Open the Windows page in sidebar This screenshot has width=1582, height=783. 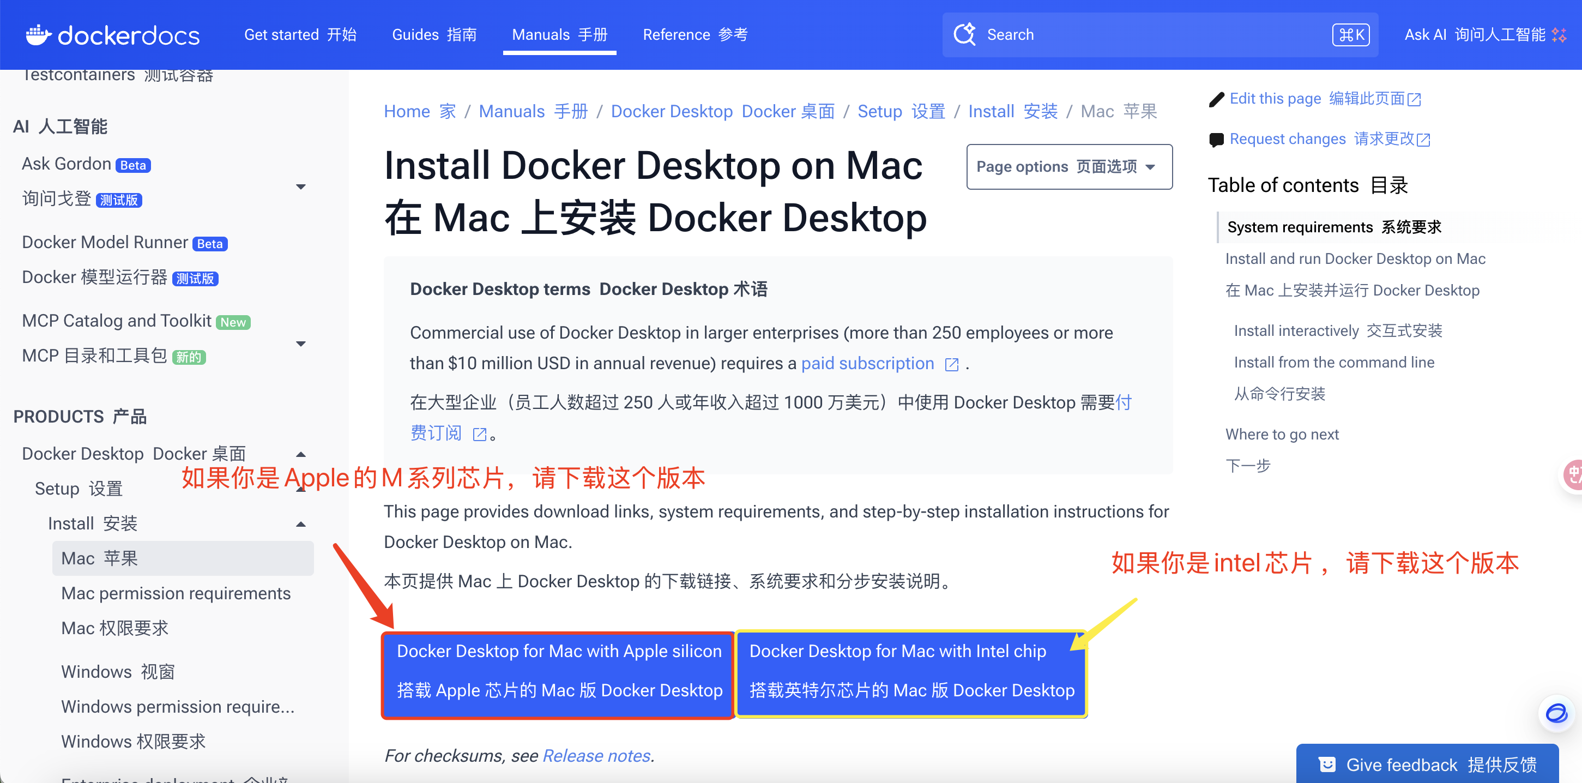click(118, 672)
